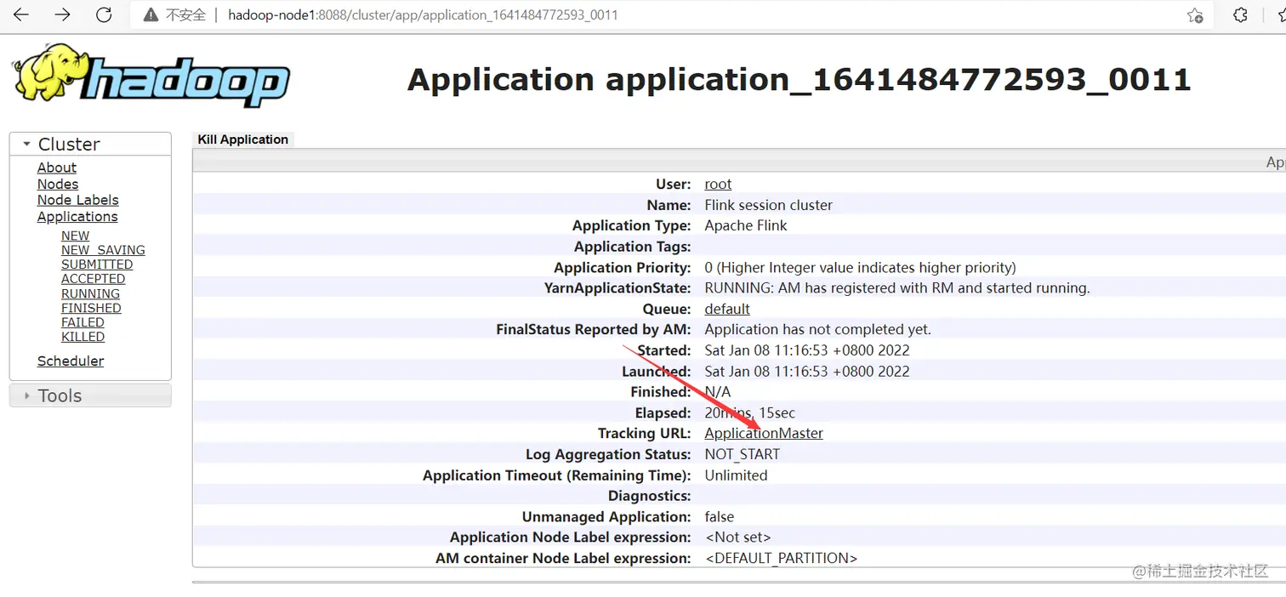Viewport: 1286px width, 597px height.
Task: Open the About link in Cluster menu
Action: [x=57, y=168]
